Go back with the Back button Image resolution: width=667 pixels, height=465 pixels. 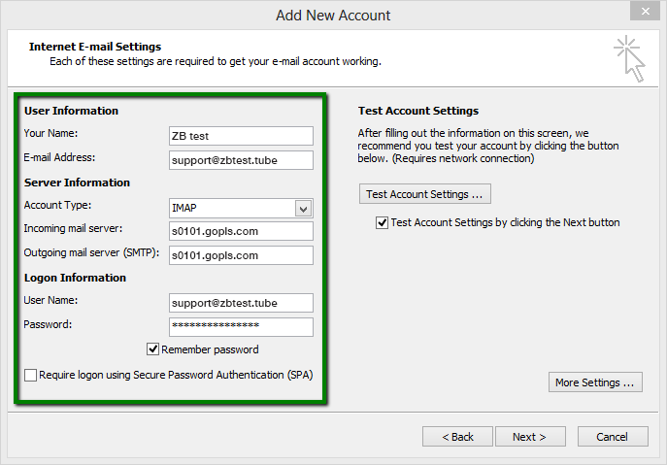[x=457, y=437]
